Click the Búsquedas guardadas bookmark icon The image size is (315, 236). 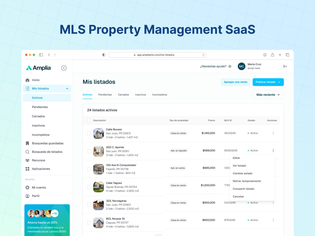(27, 143)
